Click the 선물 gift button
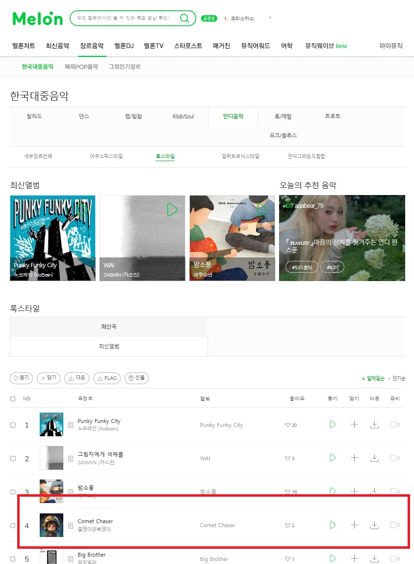This screenshot has height=564, width=414. point(136,378)
